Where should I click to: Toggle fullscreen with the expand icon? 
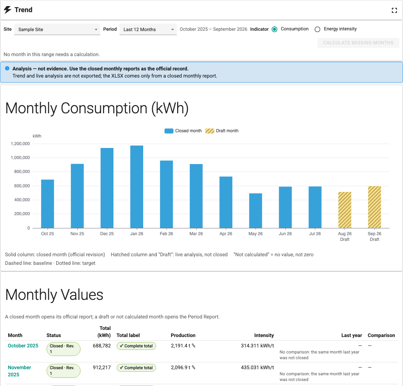(x=394, y=10)
